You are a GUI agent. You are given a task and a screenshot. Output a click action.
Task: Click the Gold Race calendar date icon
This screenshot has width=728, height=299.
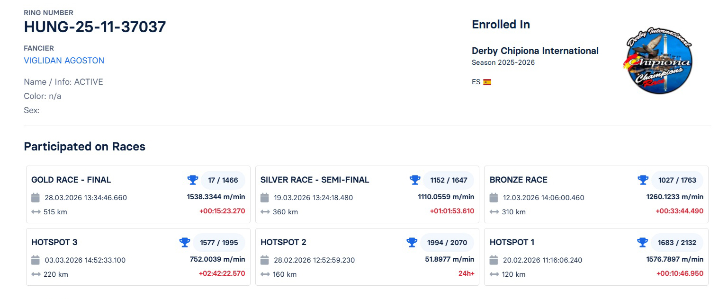[x=36, y=197]
